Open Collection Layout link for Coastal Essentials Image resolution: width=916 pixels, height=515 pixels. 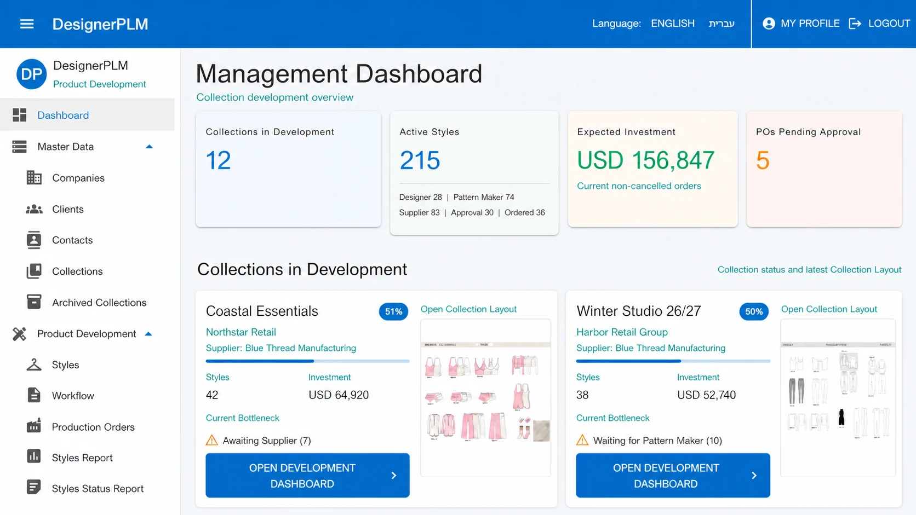pyautogui.click(x=468, y=309)
